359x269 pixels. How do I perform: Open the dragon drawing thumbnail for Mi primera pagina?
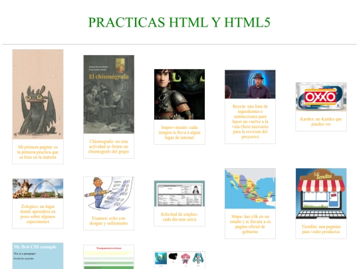point(38,94)
